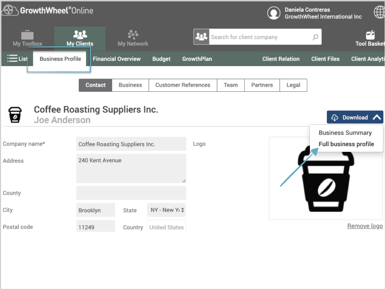Switch to Business Profile tab
Viewport: 386px width, 290px height.
(60, 59)
